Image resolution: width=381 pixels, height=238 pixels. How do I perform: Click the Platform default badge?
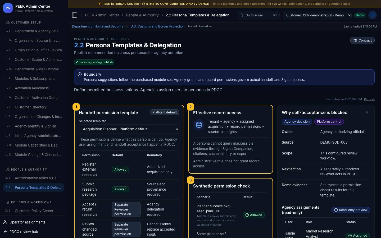coord(165,112)
